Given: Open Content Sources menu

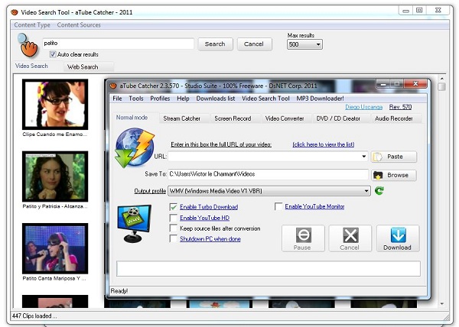Looking at the screenshot, I should tap(79, 25).
